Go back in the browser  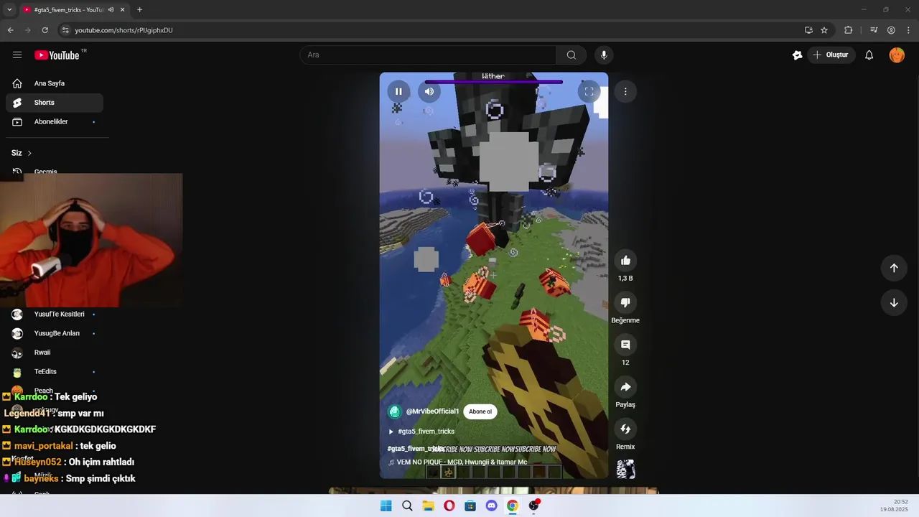tap(10, 30)
